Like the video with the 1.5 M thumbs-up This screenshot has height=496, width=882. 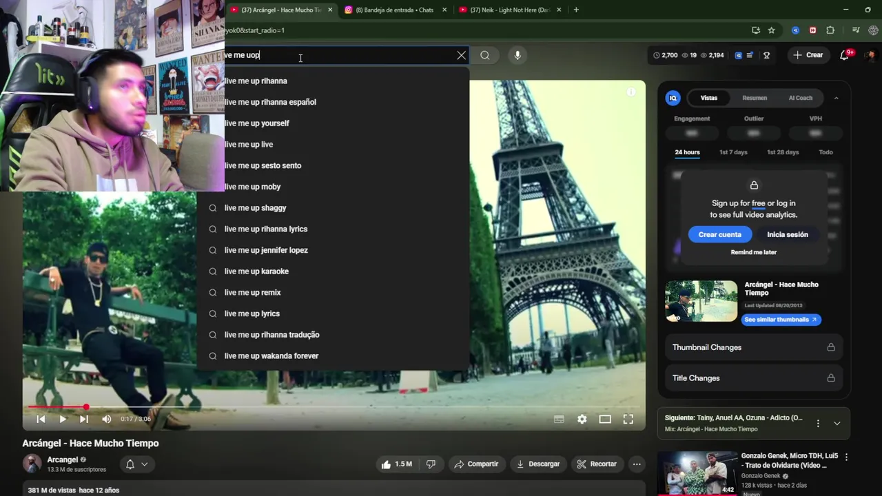pos(396,464)
